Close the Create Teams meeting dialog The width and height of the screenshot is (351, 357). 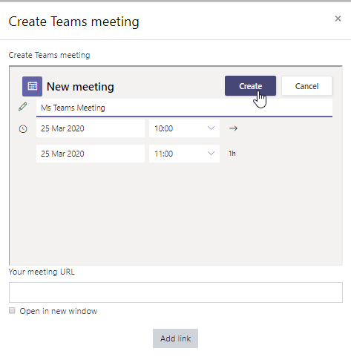coord(338,19)
